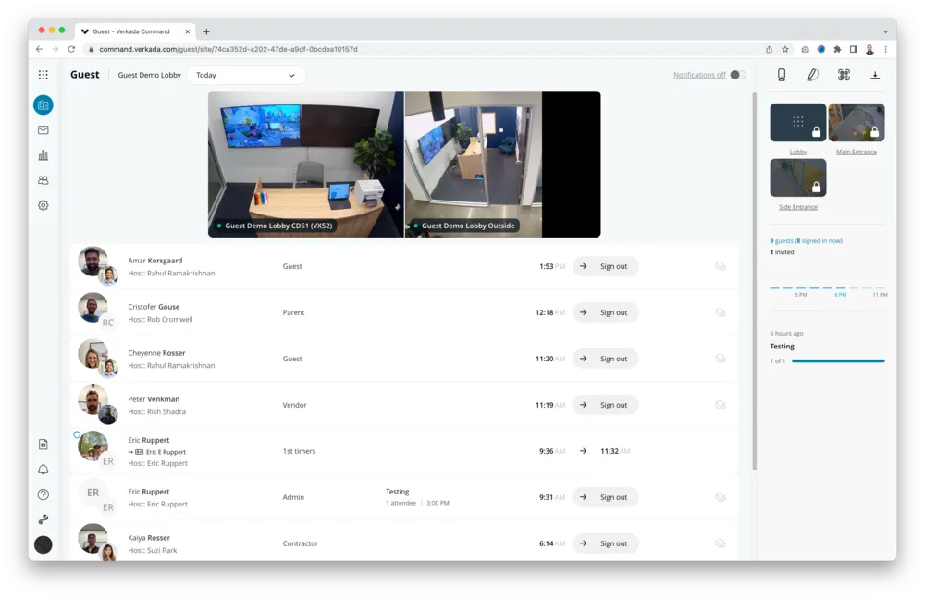
Task: Open the Main Entrance door link
Action: [857, 152]
